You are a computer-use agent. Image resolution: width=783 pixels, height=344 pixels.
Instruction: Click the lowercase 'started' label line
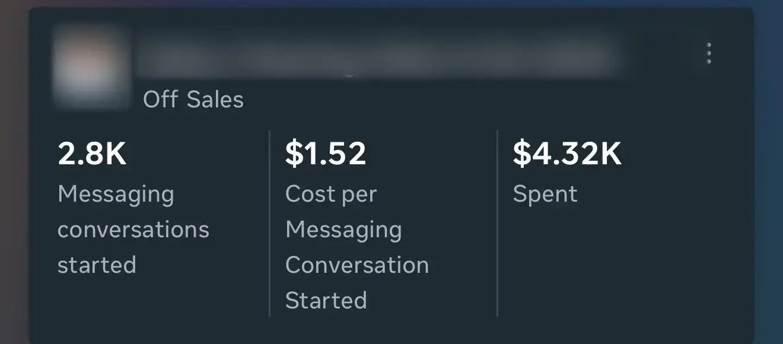coord(97,265)
